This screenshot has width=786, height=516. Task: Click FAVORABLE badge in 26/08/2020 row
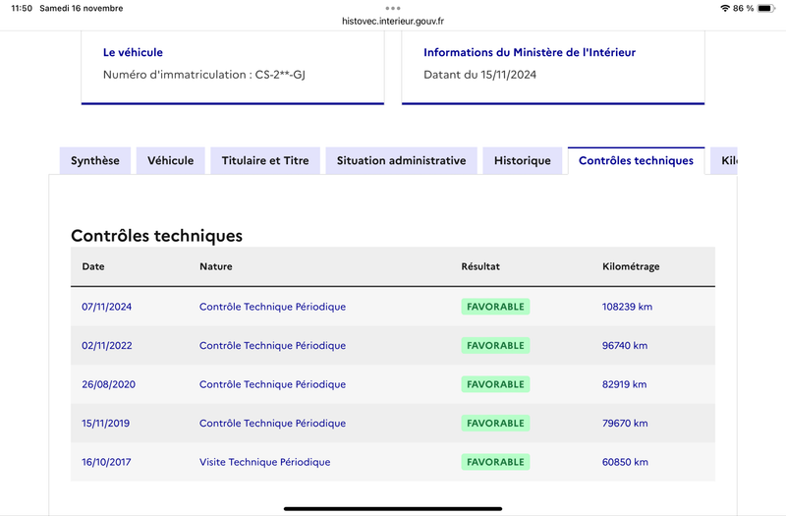click(495, 384)
